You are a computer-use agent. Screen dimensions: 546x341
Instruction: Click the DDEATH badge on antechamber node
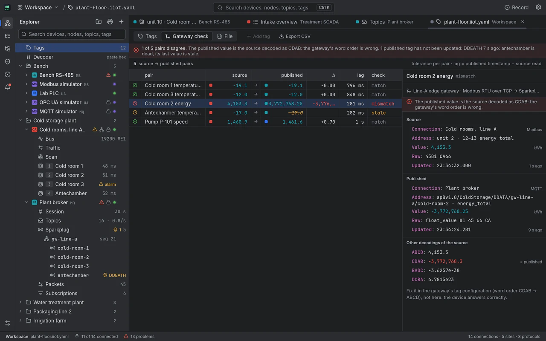pyautogui.click(x=115, y=275)
